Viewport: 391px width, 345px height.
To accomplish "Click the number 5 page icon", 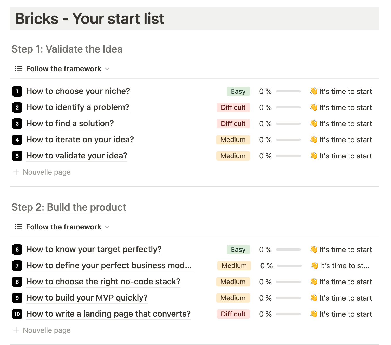I will pyautogui.click(x=17, y=156).
